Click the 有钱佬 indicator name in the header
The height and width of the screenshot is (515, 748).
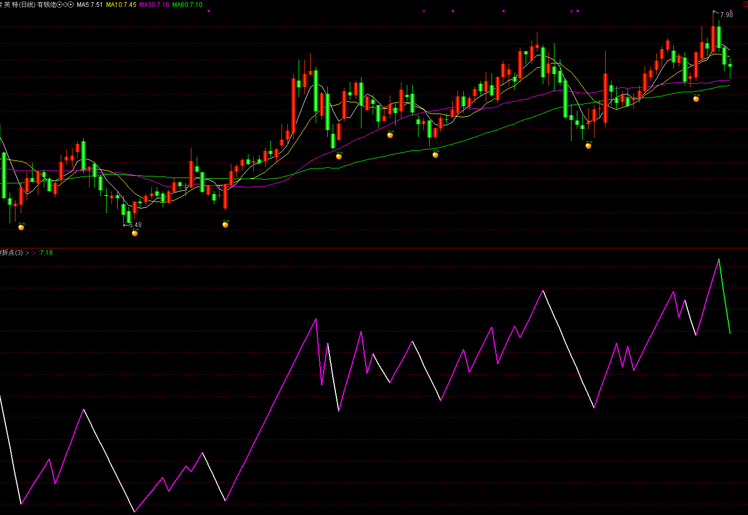[x=46, y=5]
